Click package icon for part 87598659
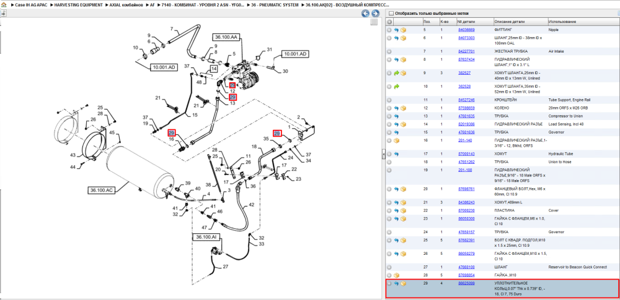Image resolution: width=620 pixels, height=300 pixels. [404, 108]
